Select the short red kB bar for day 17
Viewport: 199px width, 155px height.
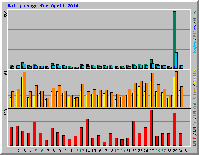[x=105, y=144]
